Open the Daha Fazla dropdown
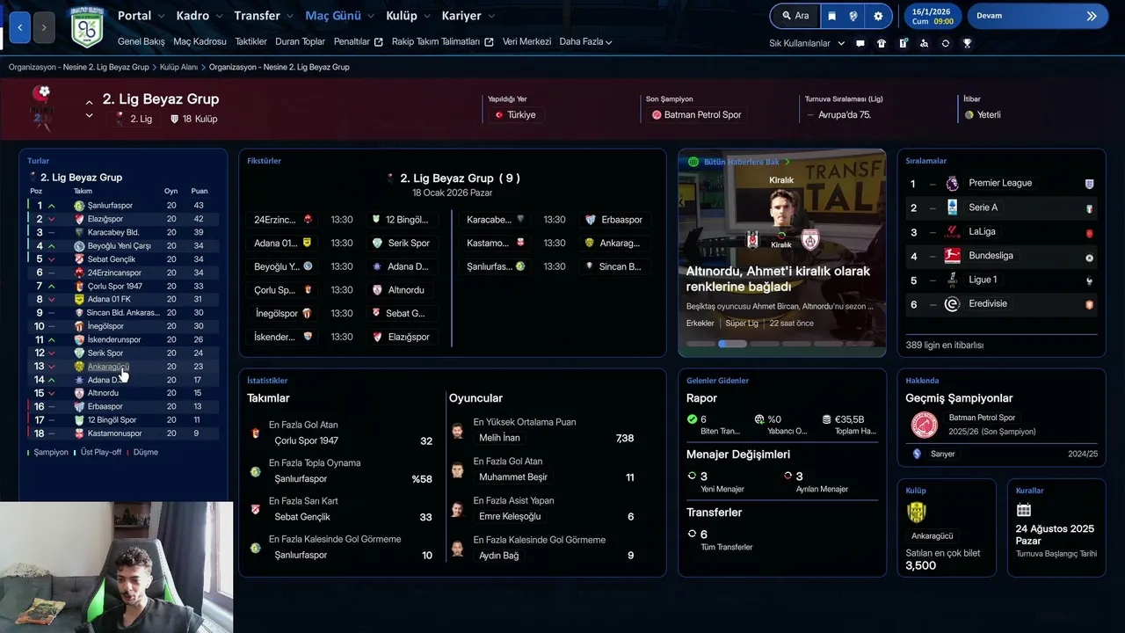Screen dimensions: 1125x633 [585, 42]
